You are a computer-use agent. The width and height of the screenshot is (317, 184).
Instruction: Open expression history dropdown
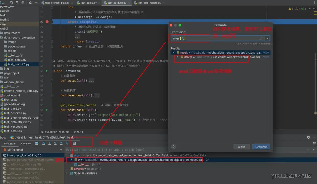pyautogui.click(x=267, y=38)
